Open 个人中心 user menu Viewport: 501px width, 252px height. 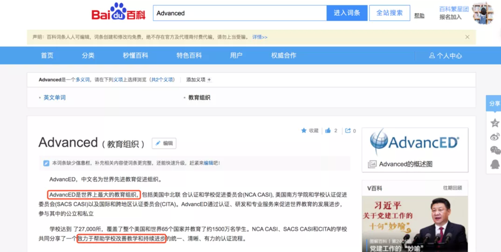tap(445, 56)
